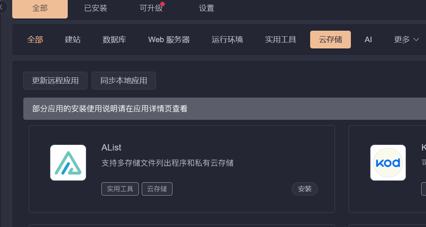Image resolution: width=426 pixels, height=227 pixels.
Task: Open the 可升级 tab
Action: pos(151,8)
